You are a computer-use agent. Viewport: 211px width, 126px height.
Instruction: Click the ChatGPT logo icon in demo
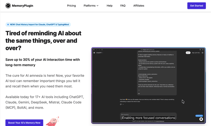(94, 53)
